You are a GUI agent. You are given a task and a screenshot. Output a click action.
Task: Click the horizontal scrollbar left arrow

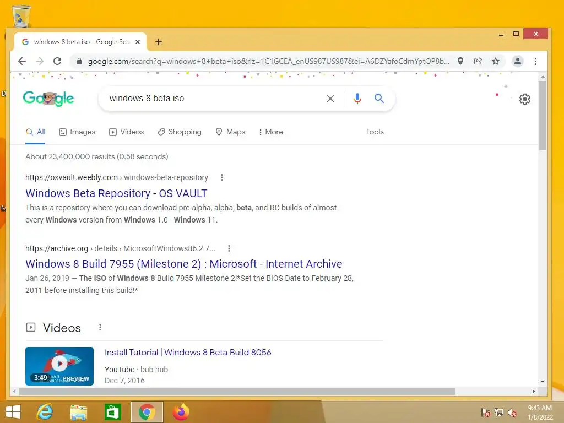[14, 391]
